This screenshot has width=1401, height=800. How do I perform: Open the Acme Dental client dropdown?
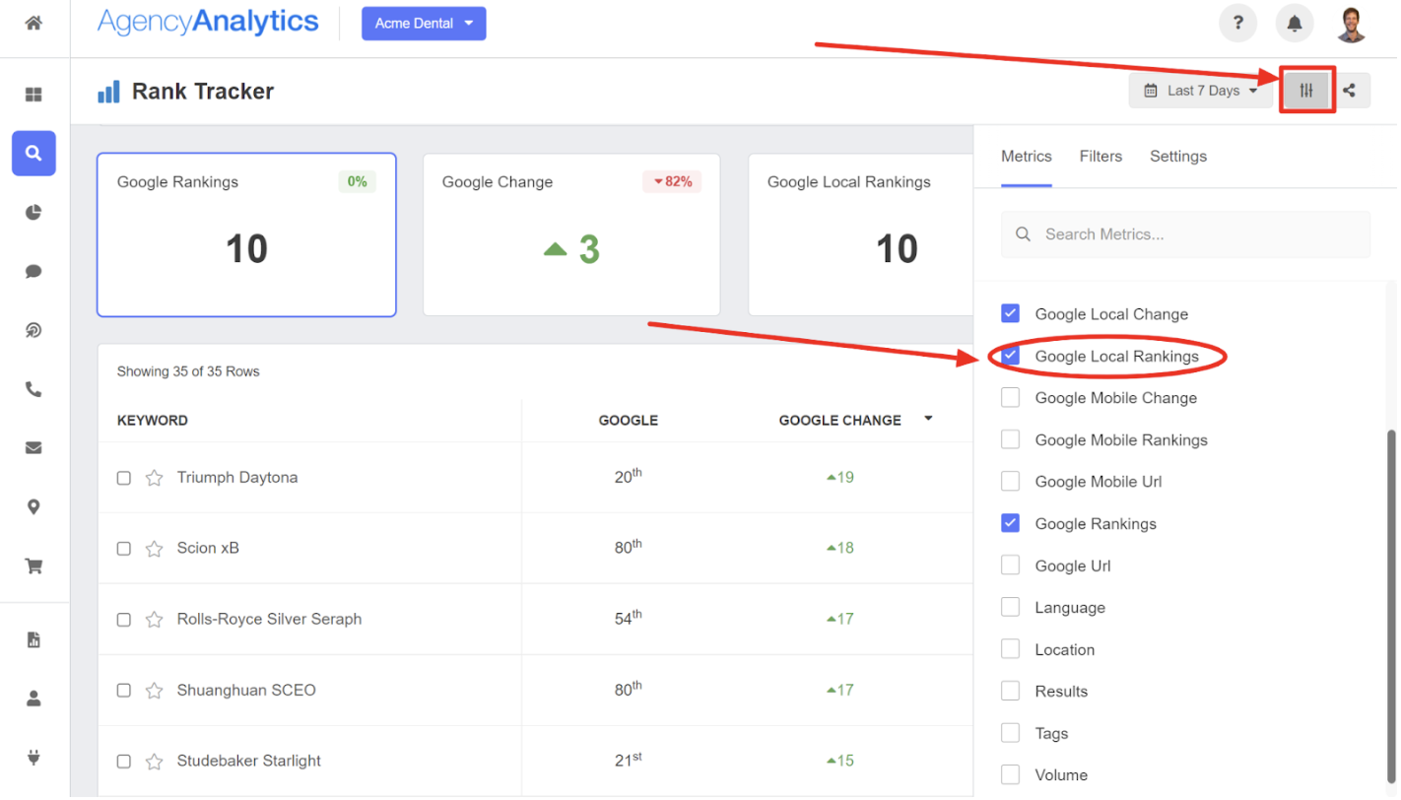(x=424, y=23)
